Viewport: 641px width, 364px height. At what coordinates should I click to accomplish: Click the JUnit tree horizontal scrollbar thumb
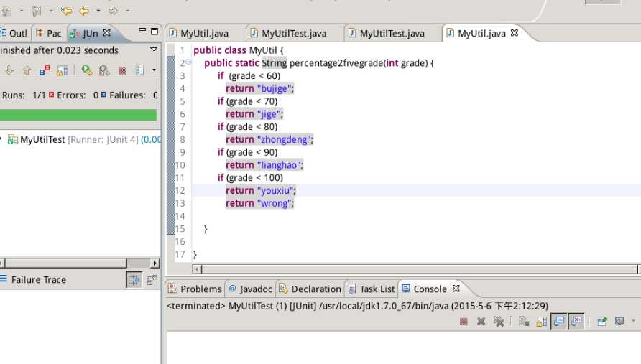[65, 263]
